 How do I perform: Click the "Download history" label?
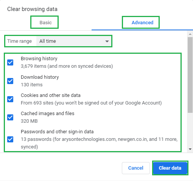[40, 77]
